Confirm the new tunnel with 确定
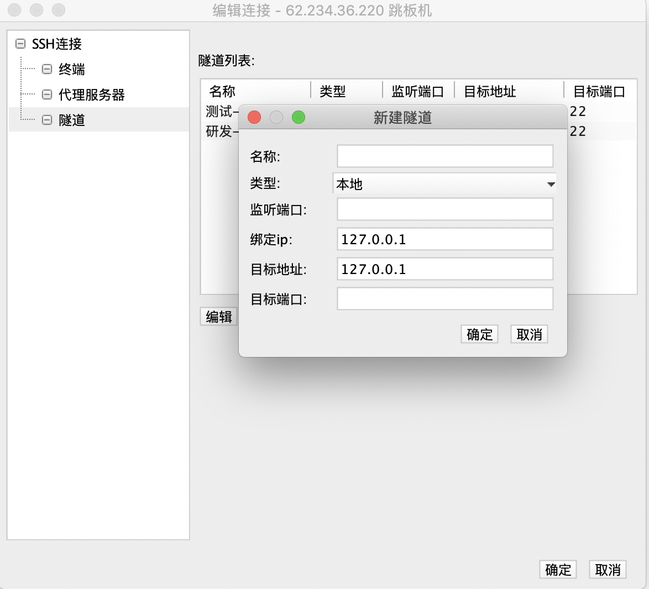Image resolution: width=649 pixels, height=589 pixels. 479,334
